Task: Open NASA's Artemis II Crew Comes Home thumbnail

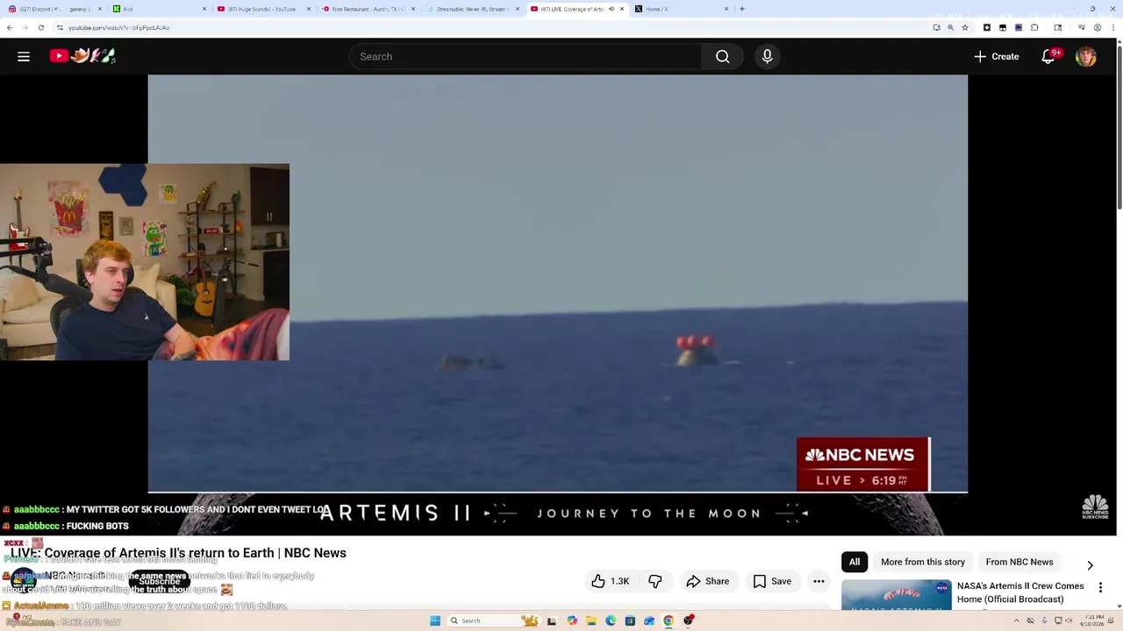Action: pos(896,595)
